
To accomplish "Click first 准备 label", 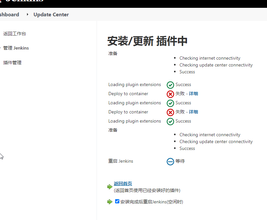I will (x=113, y=53).
